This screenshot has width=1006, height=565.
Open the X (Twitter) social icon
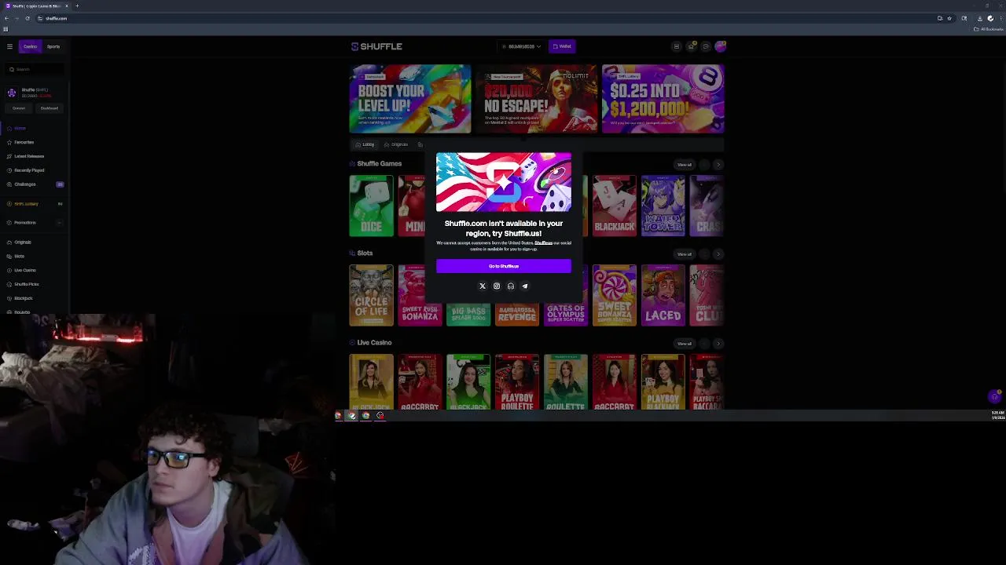pos(483,286)
